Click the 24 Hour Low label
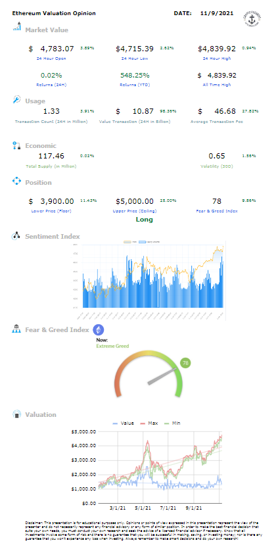 click(136, 59)
